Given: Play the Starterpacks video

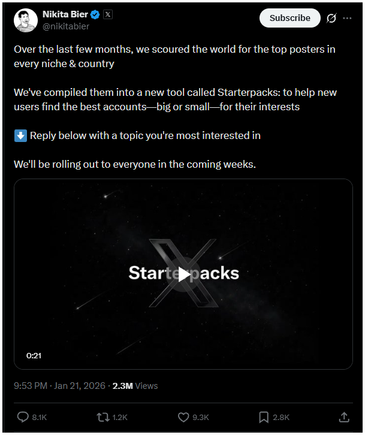Looking at the screenshot, I should [183, 274].
